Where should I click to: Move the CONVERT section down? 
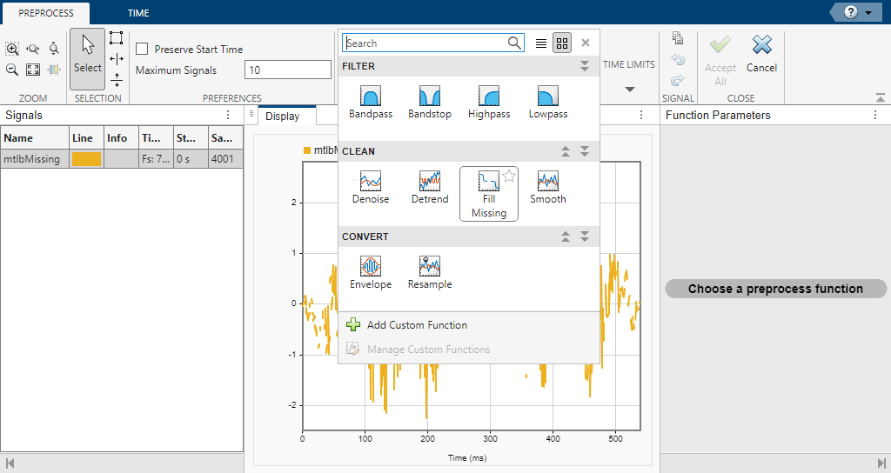pos(585,236)
